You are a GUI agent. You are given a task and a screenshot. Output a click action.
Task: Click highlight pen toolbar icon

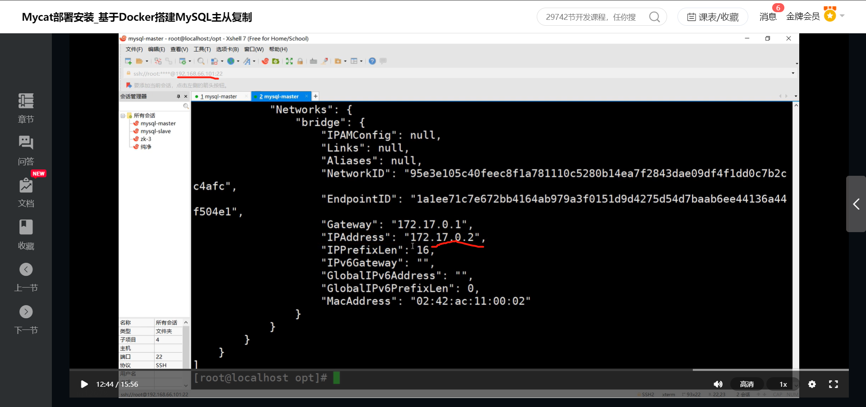click(x=324, y=61)
